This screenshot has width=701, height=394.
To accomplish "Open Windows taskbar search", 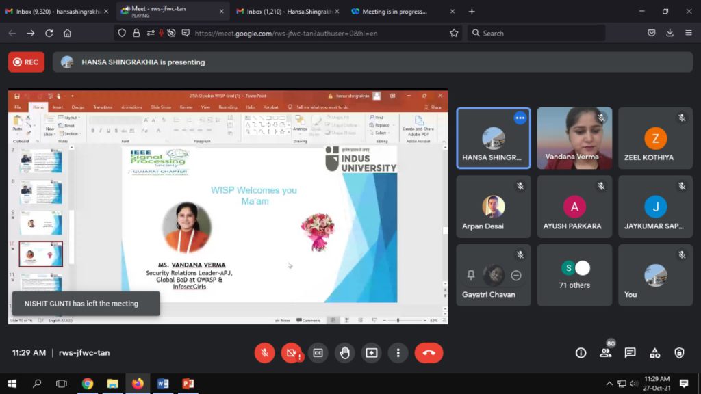I will coord(37,383).
